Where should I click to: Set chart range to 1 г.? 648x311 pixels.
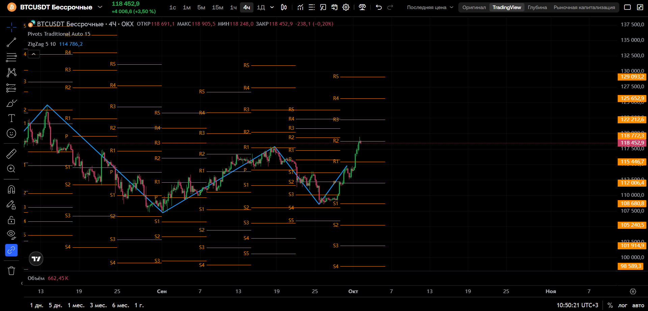click(x=139, y=305)
